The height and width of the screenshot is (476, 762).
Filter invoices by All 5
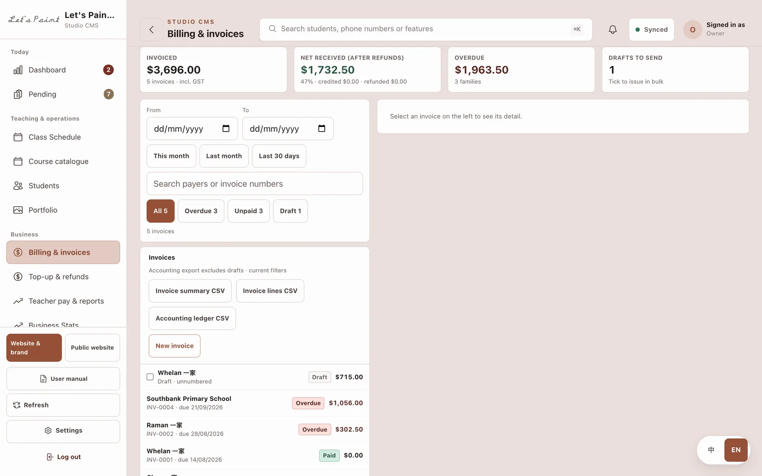(x=160, y=211)
